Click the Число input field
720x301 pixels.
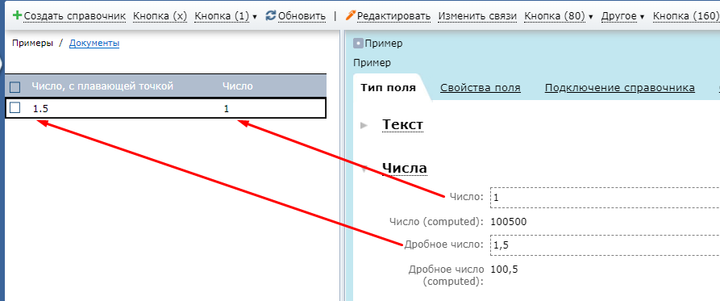pos(606,198)
